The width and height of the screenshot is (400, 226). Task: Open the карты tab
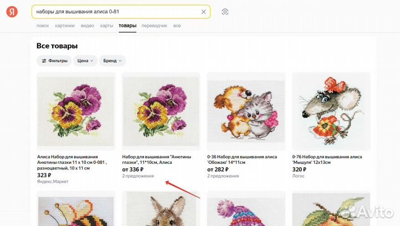click(x=107, y=26)
